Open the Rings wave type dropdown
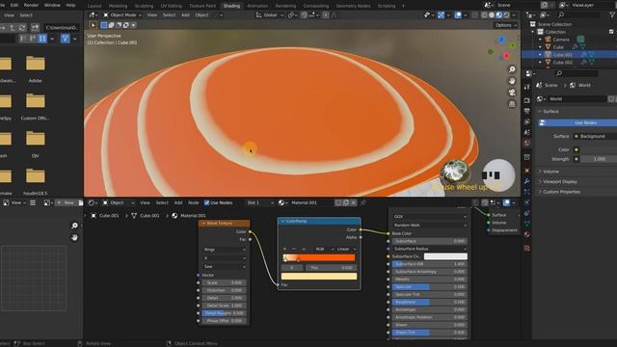This screenshot has height=347, width=617. pyautogui.click(x=225, y=250)
